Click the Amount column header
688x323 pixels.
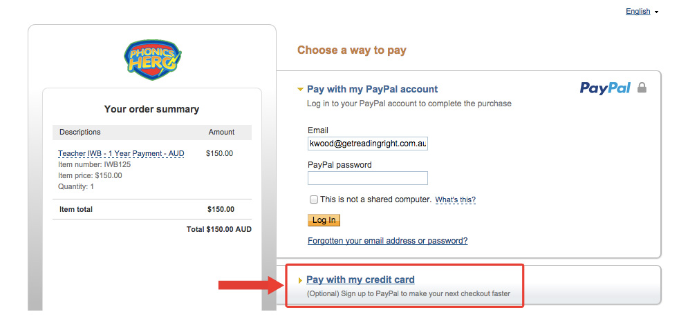[221, 132]
